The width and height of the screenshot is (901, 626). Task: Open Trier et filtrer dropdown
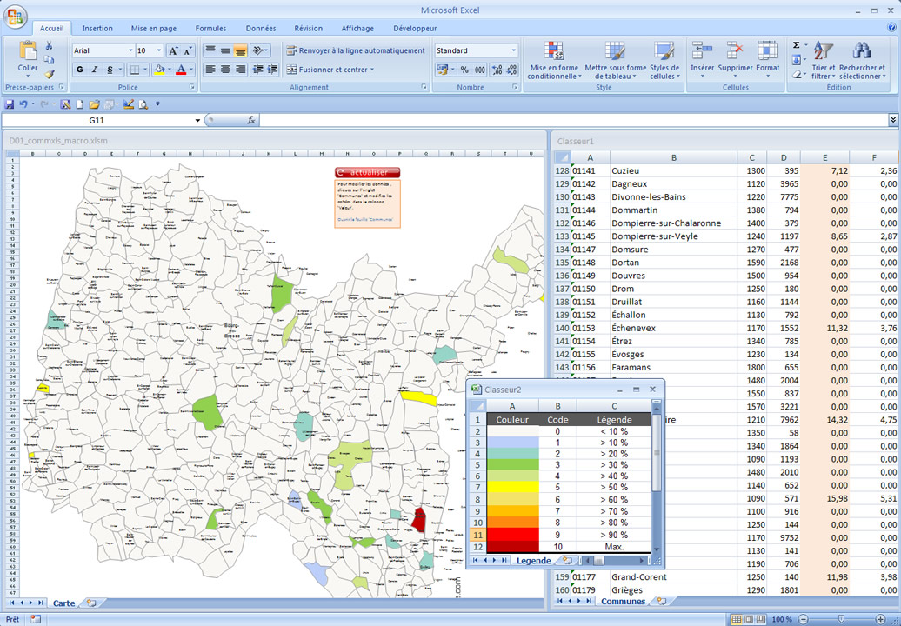[x=824, y=60]
